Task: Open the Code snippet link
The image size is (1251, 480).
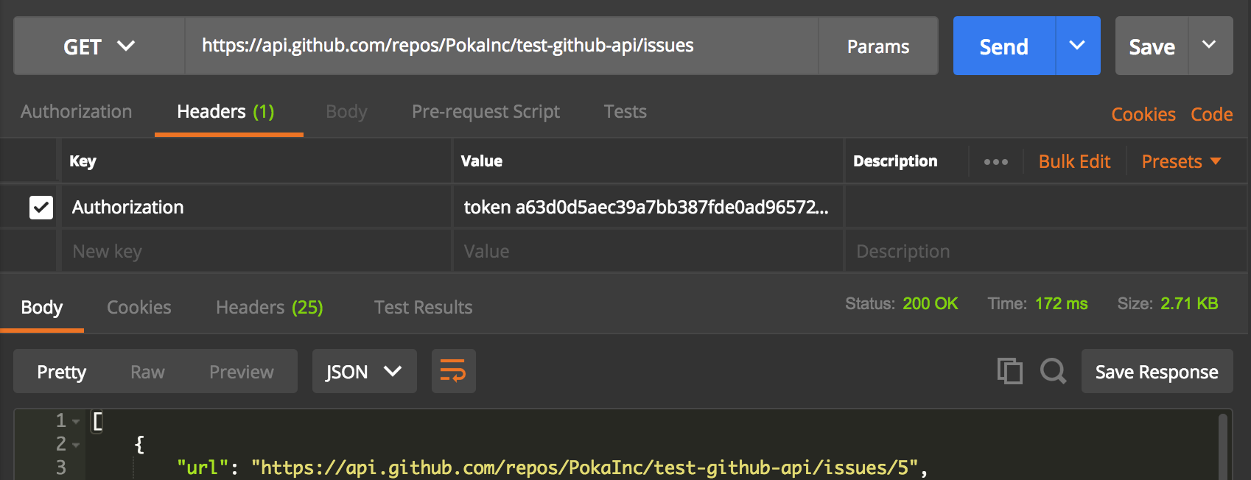Action: click(1212, 115)
